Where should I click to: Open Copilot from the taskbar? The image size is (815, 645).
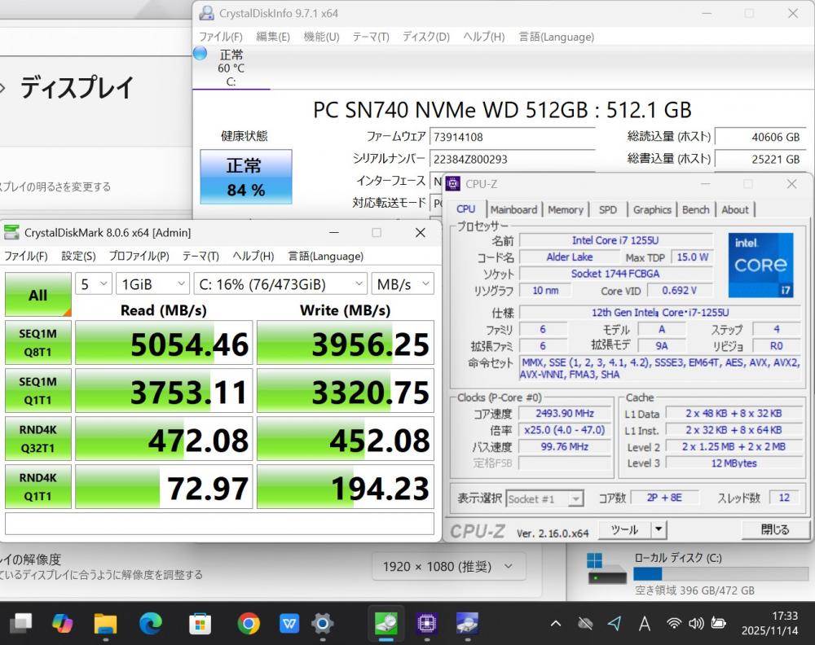click(x=62, y=623)
